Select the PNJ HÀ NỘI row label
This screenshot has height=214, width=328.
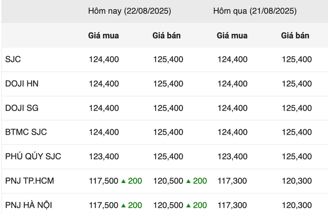(29, 205)
